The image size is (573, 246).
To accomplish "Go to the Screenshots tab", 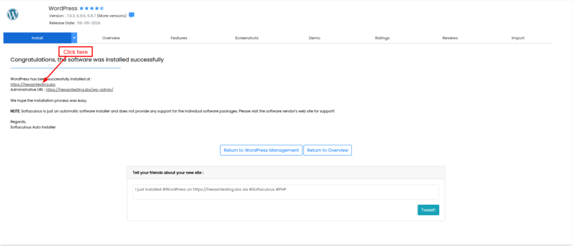I will (x=247, y=38).
